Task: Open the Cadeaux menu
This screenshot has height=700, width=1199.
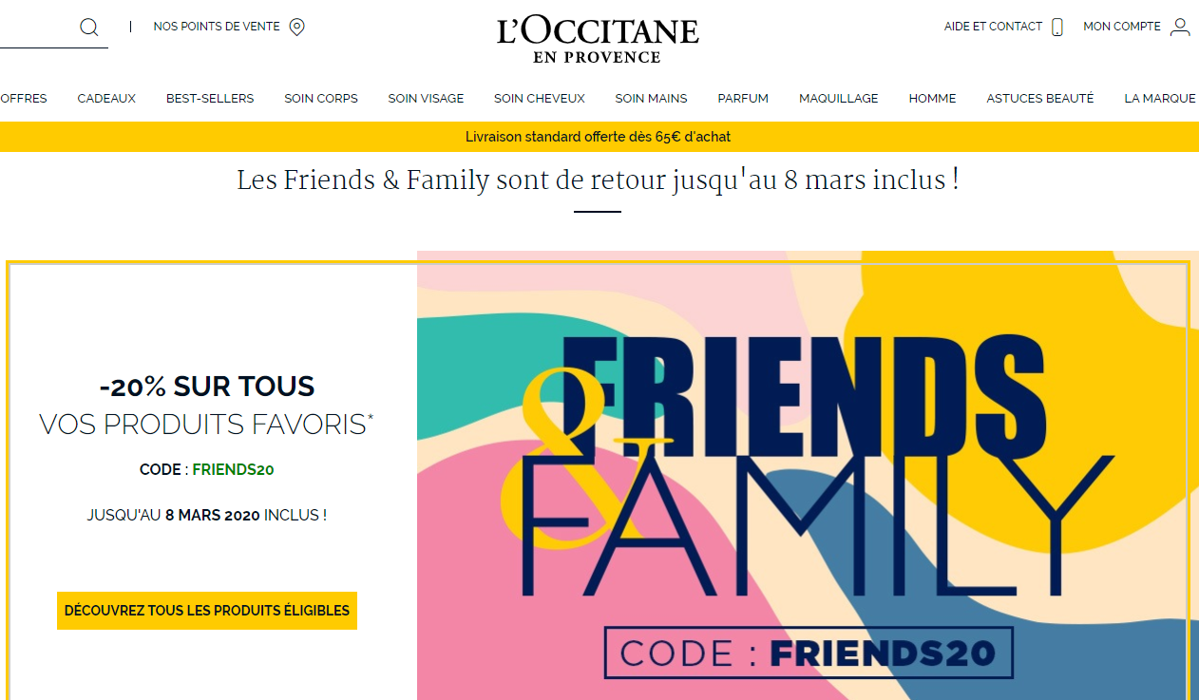Action: [x=106, y=98]
